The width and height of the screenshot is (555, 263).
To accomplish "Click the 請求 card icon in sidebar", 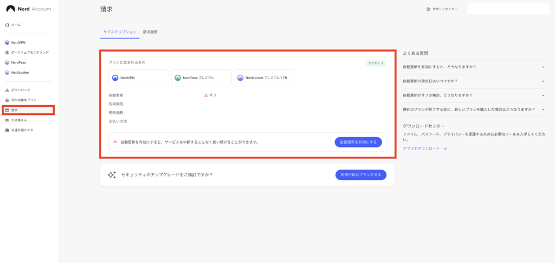I will click(x=7, y=110).
